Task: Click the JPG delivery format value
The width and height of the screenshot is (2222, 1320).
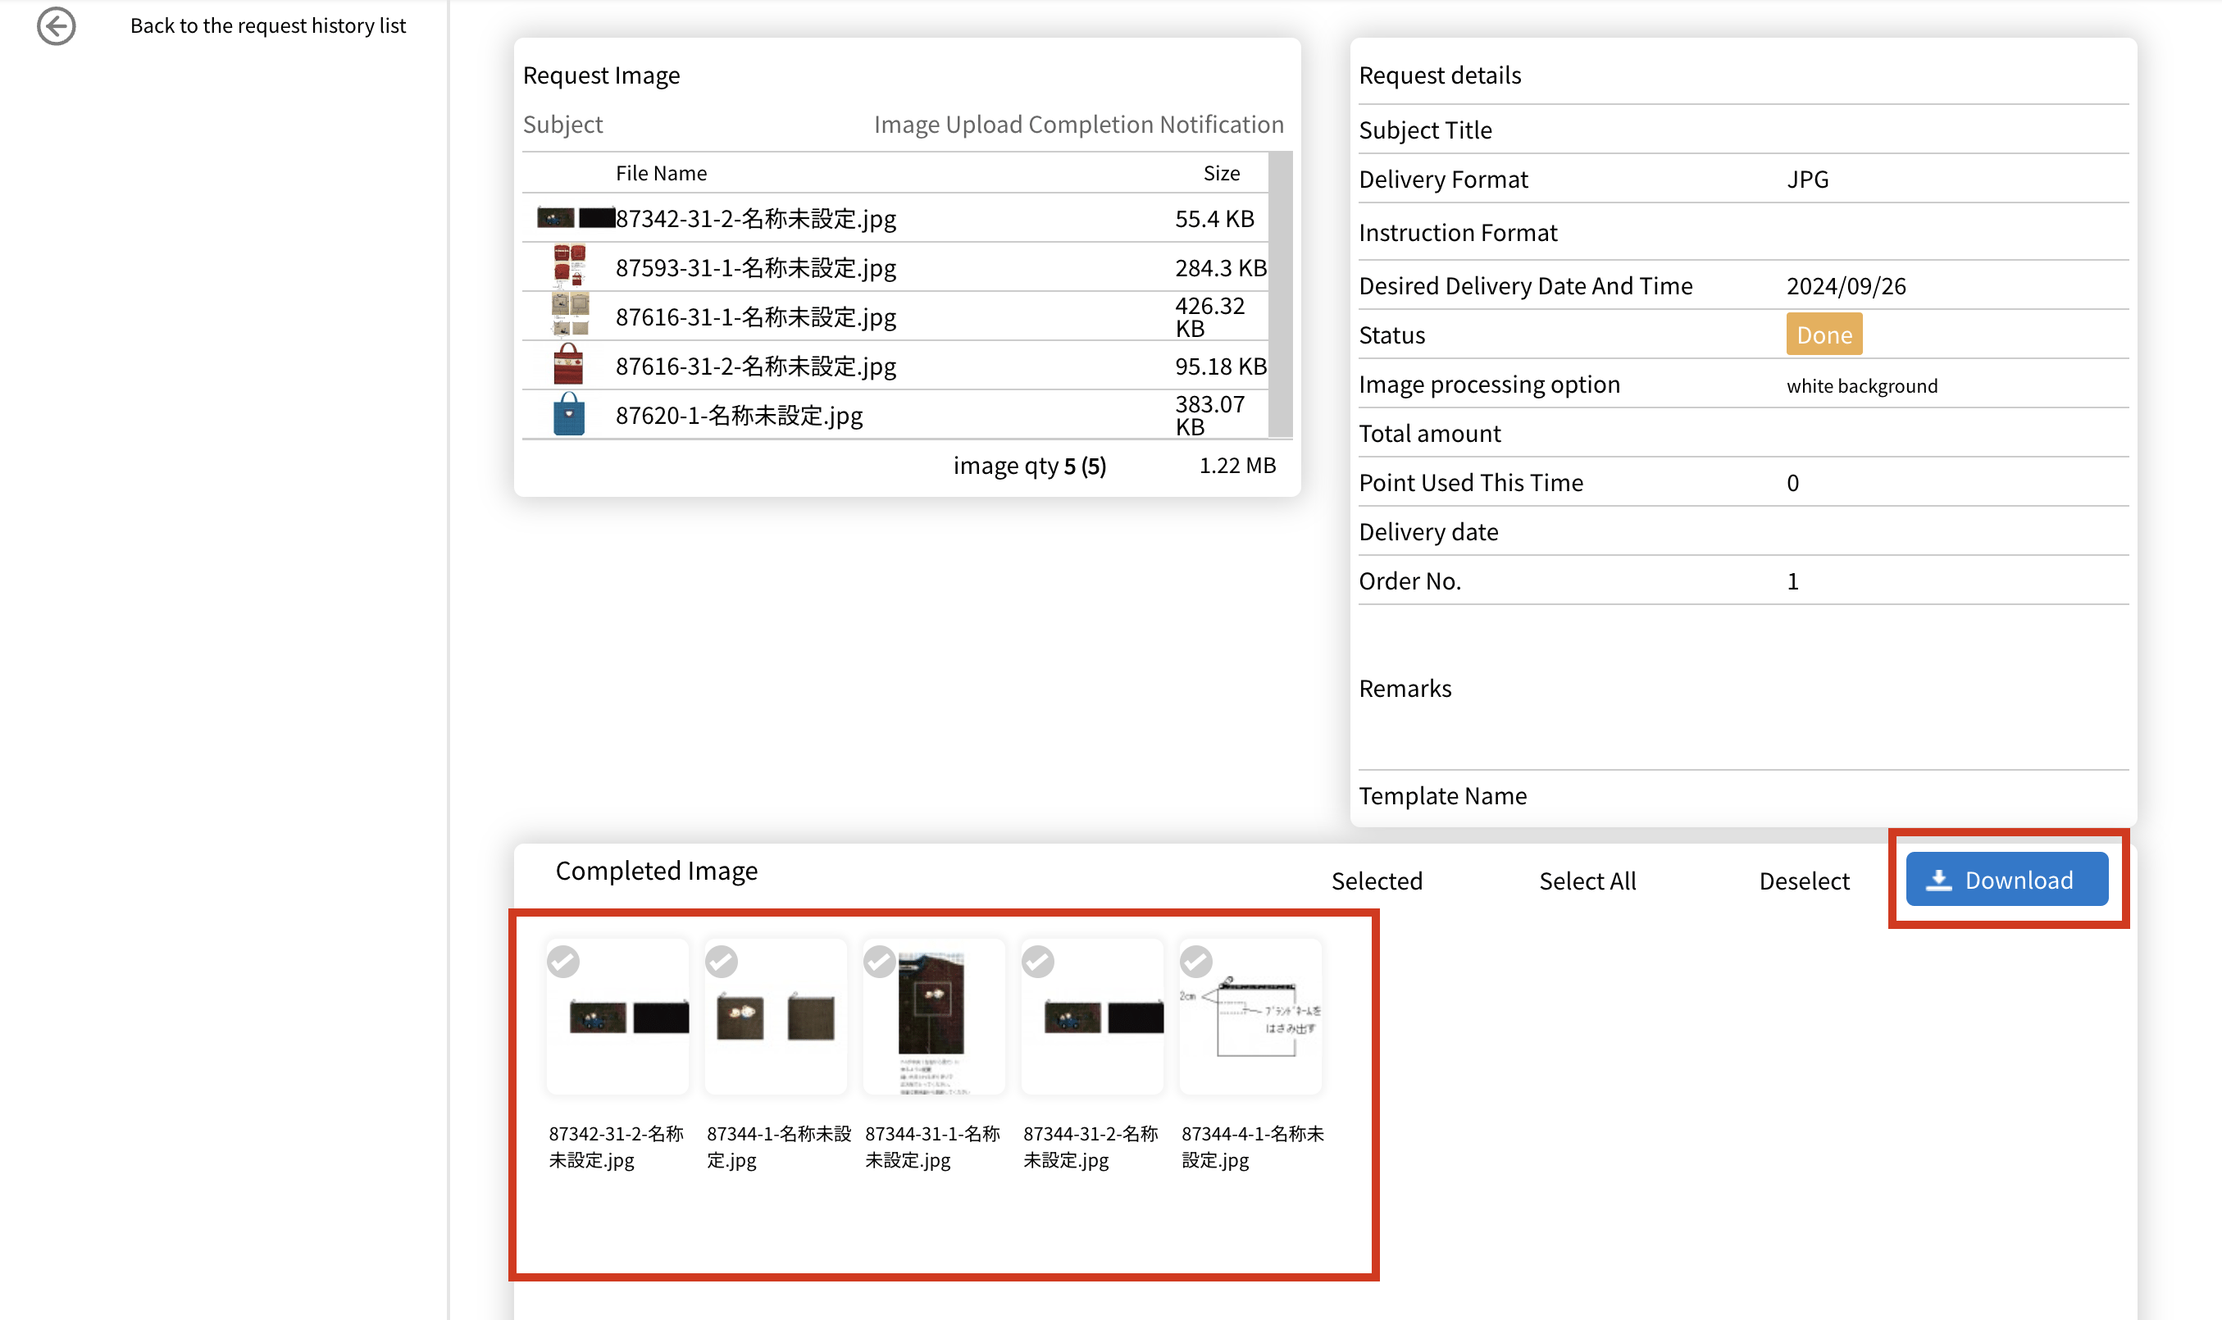Action: point(1807,179)
